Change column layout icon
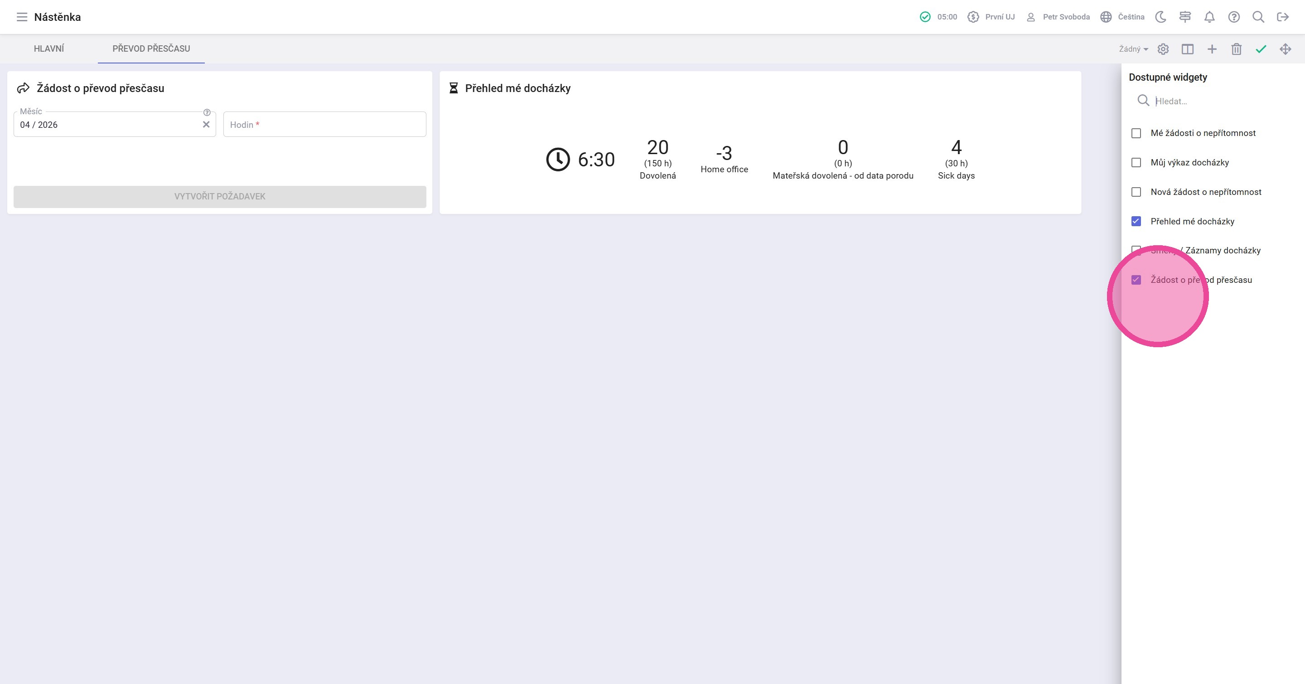Screen dimensions: 1305x684 click(x=1188, y=49)
